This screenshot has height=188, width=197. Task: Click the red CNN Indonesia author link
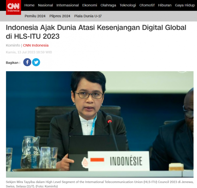tap(36, 45)
